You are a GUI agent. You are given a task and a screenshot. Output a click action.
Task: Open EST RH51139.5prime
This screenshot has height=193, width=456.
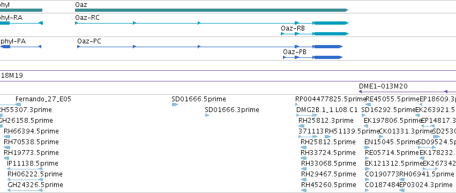(352, 131)
